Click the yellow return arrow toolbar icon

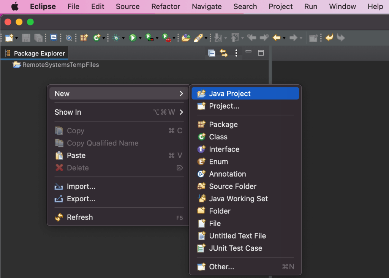click(x=329, y=38)
